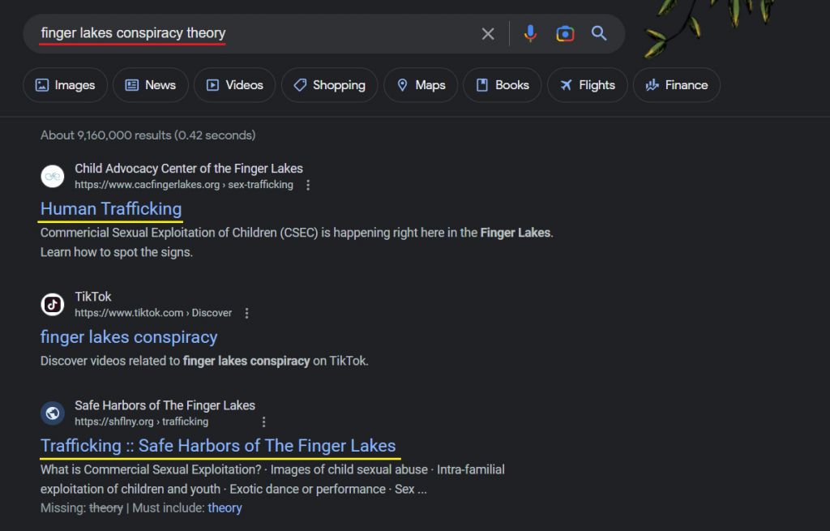The image size is (830, 531).
Task: Open the Books results filter
Action: 503,85
